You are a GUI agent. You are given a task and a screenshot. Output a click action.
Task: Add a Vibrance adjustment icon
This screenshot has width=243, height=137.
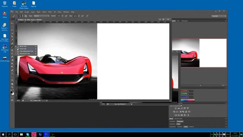click(x=188, y=108)
